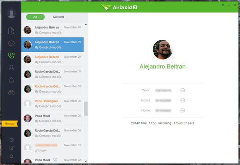This screenshot has width=240, height=165.
Task: Select Papa Movil November 05 call
Action: coord(53,118)
